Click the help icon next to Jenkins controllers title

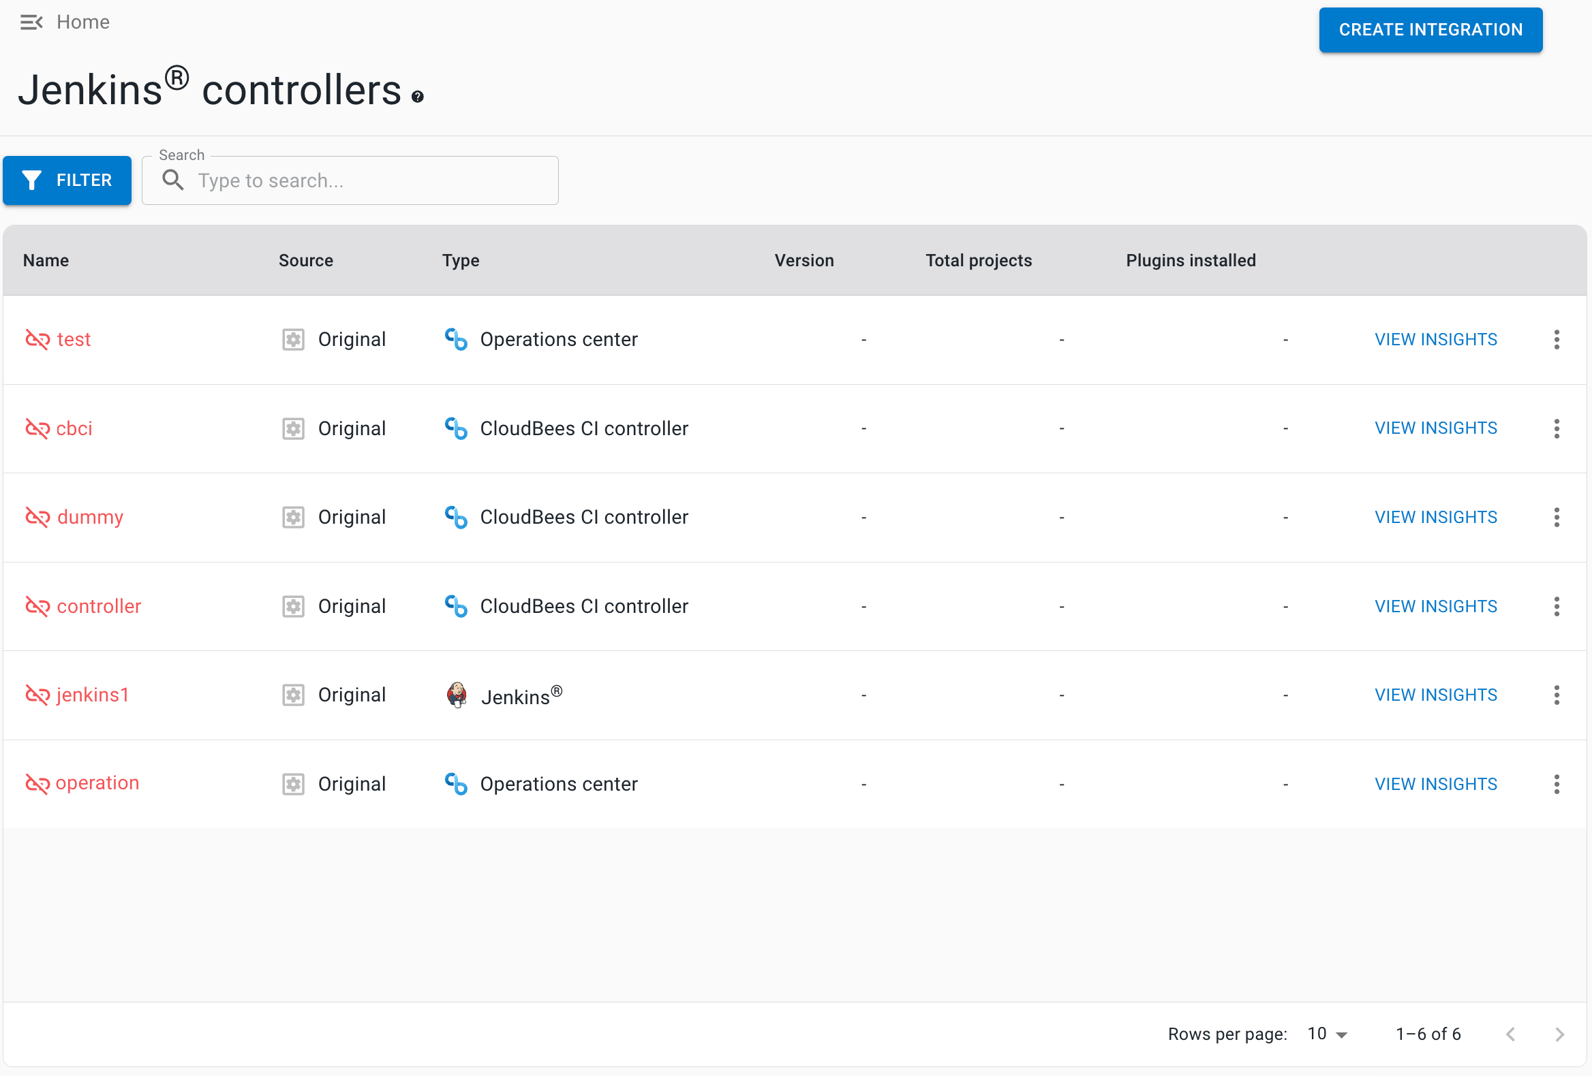click(416, 97)
